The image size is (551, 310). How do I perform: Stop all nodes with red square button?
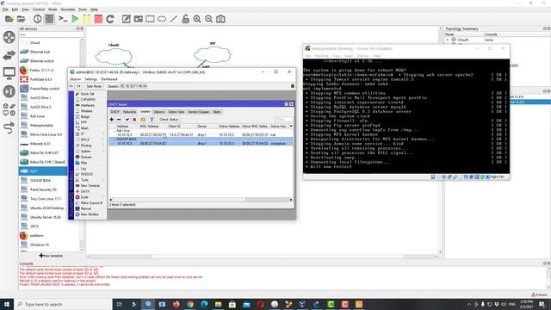(98, 19)
